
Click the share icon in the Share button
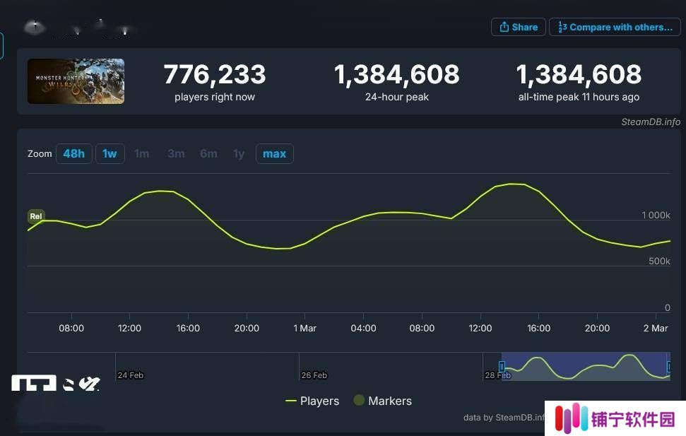504,27
